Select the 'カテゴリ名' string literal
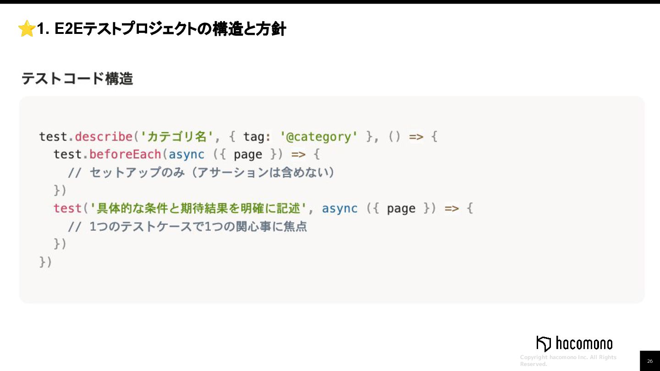 pyautogui.click(x=176, y=137)
